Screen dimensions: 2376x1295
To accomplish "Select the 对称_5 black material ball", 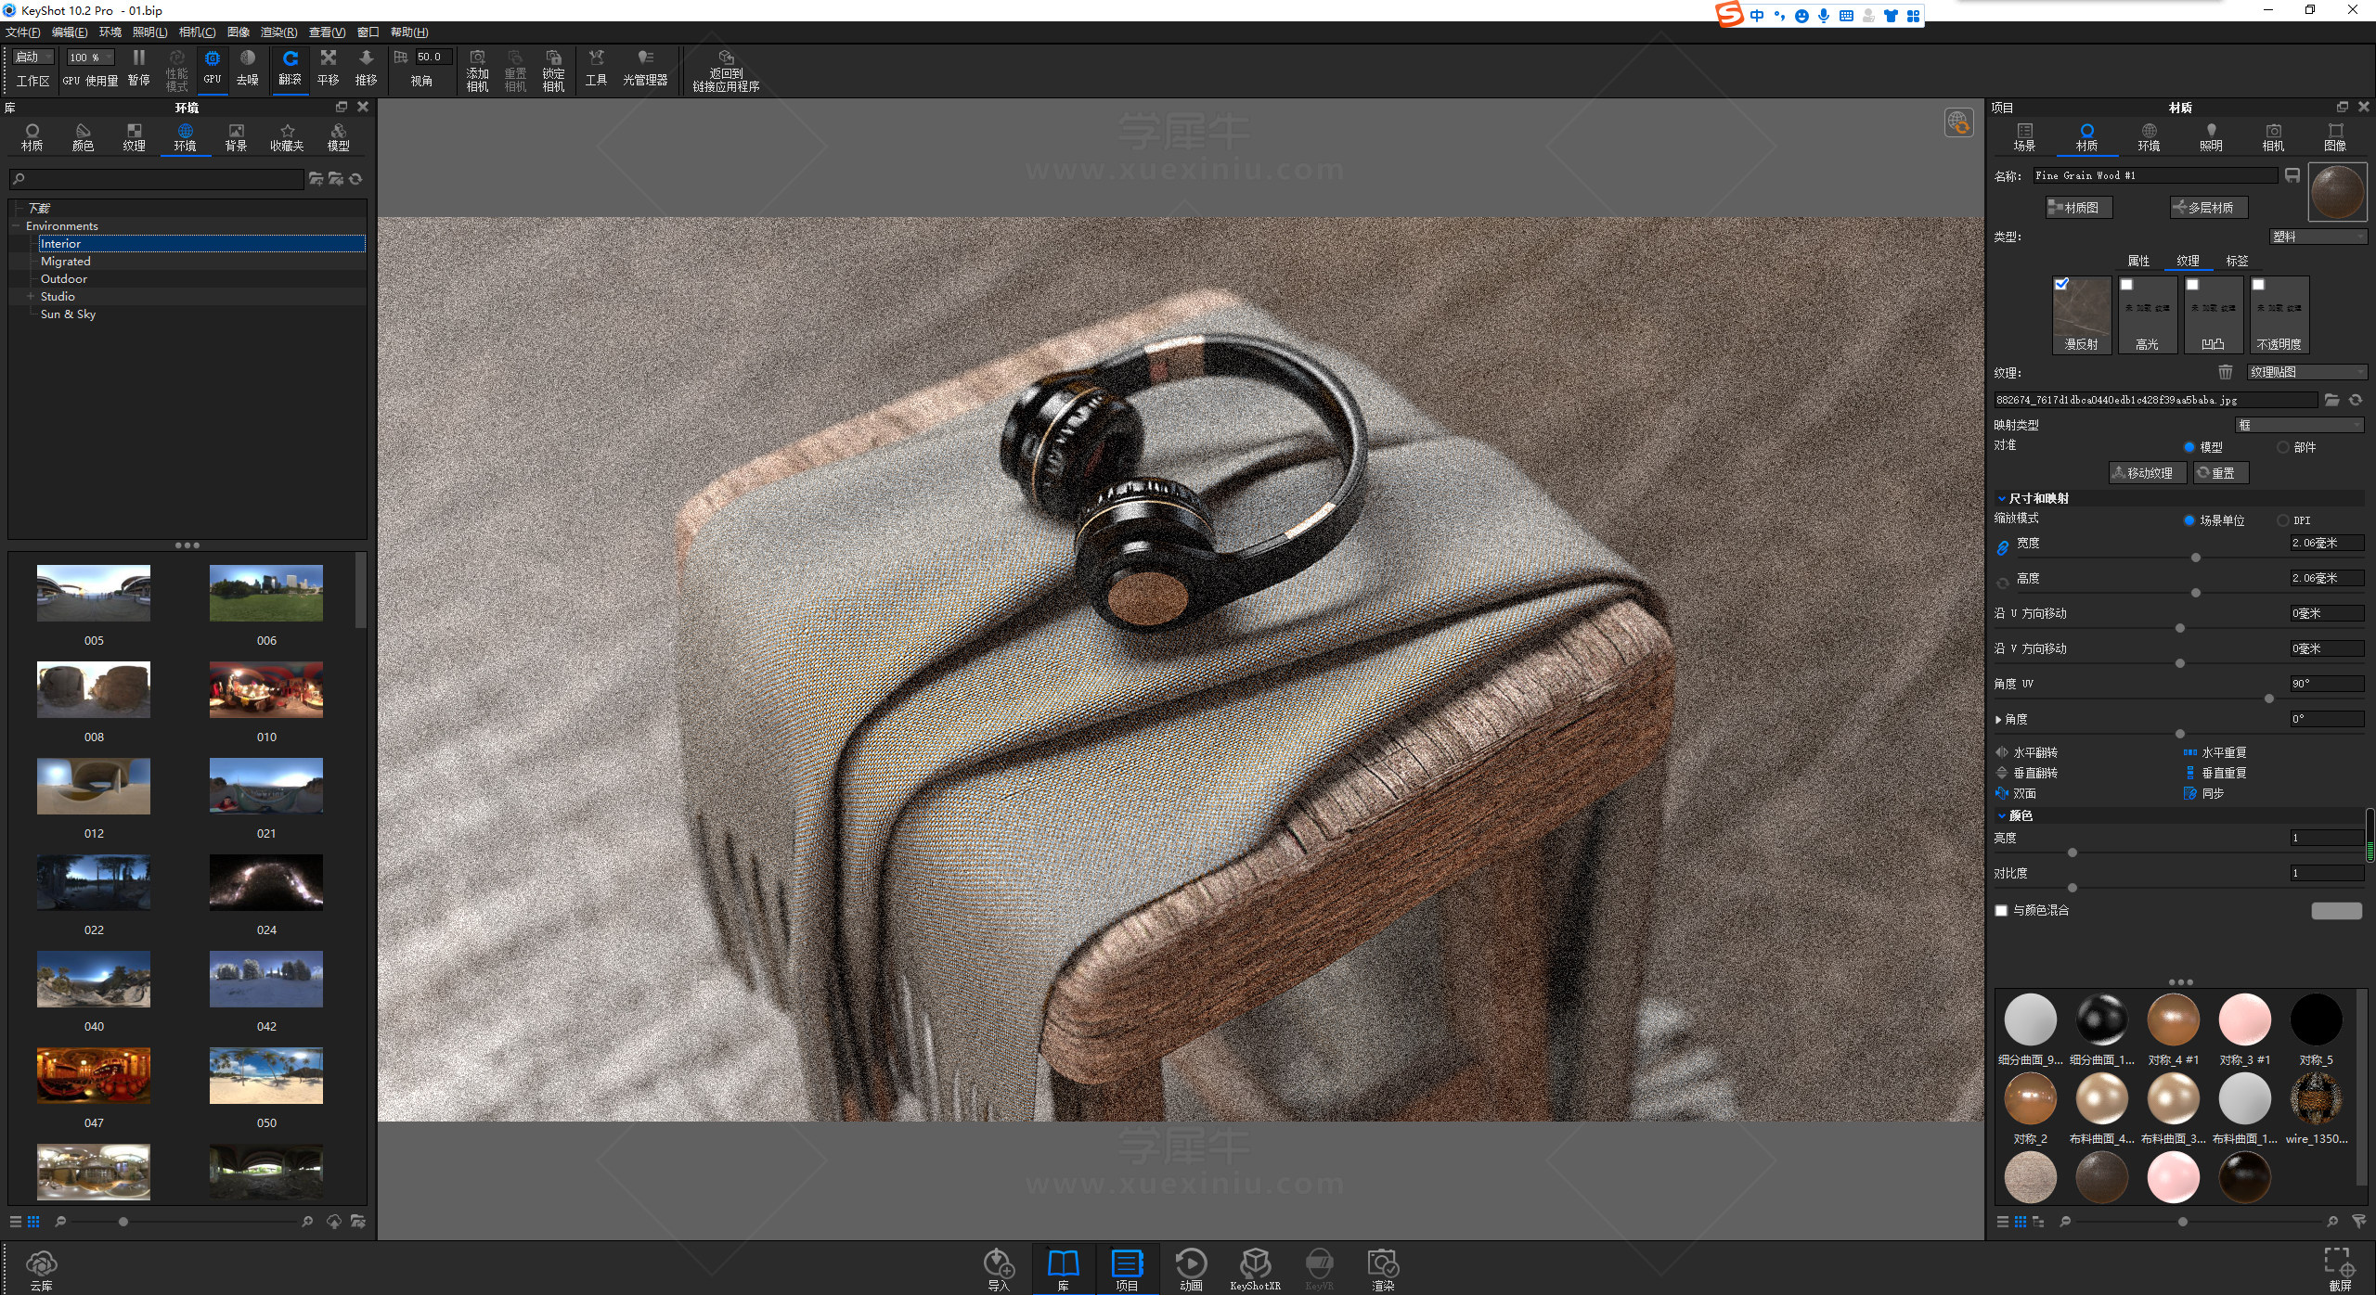I will (x=2316, y=1019).
